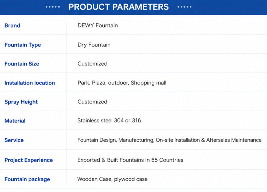The image size is (267, 192).
Task: Click the Customized value beside Fountain Size
Action: pyautogui.click(x=92, y=64)
